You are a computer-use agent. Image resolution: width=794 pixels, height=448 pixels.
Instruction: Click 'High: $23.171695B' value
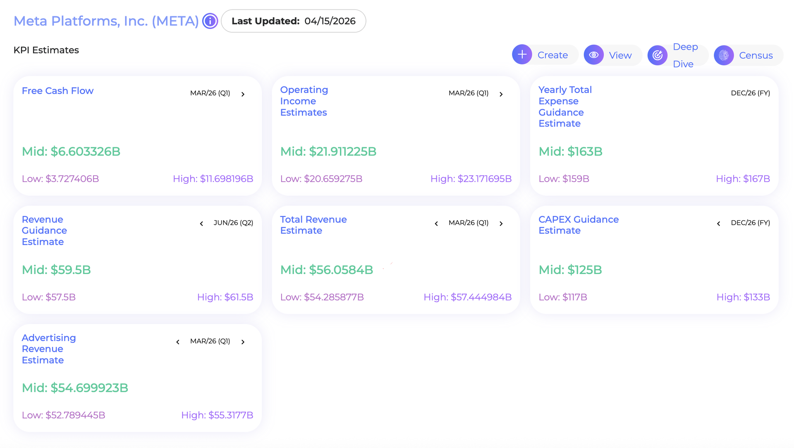471,179
